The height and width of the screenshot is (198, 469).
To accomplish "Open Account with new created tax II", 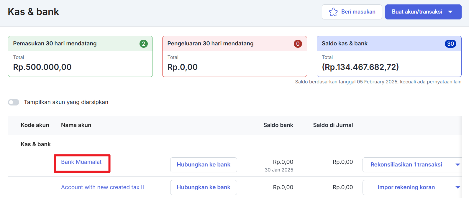I will 102,187.
